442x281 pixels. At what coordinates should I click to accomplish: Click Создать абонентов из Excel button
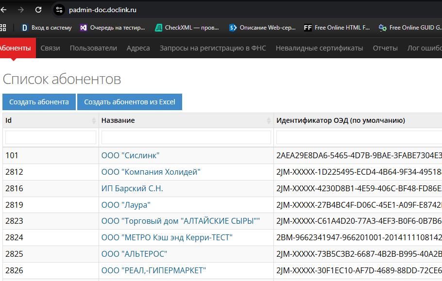pos(130,102)
